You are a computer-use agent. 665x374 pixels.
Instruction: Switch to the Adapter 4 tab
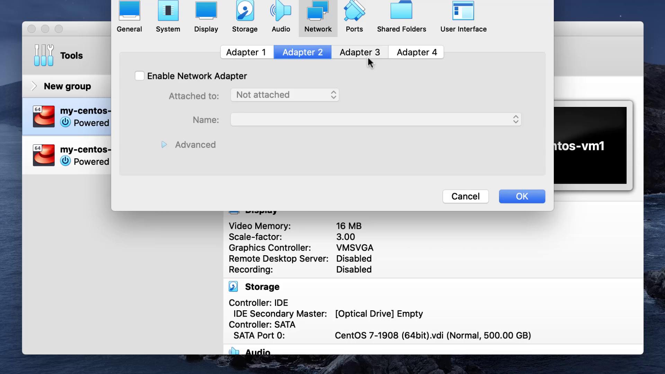coord(417,52)
